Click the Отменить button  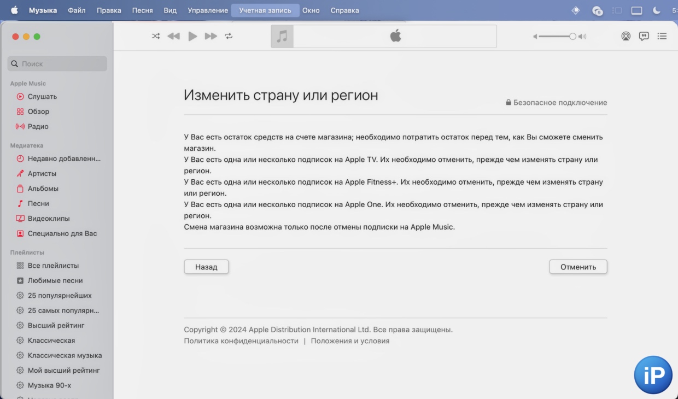point(578,267)
